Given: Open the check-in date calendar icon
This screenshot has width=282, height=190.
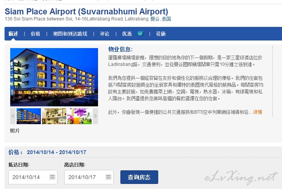Looking at the screenshot, I should 52,177.
